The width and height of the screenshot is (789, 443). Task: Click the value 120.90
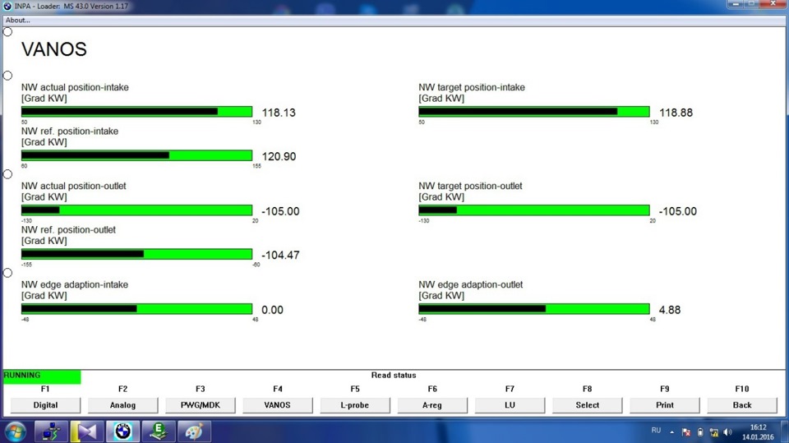click(x=279, y=156)
